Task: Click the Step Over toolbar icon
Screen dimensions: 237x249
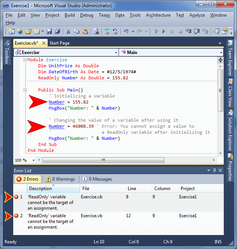Action: [197, 31]
